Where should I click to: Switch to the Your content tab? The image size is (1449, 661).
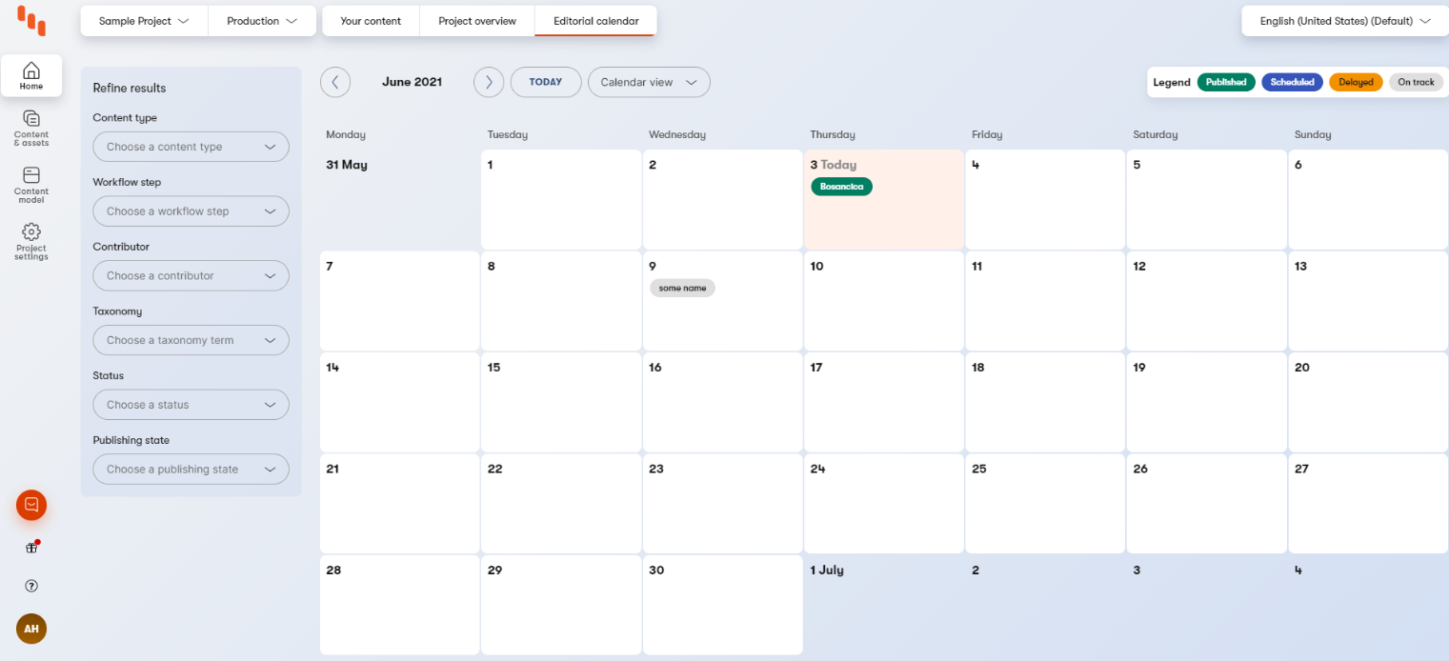point(371,21)
